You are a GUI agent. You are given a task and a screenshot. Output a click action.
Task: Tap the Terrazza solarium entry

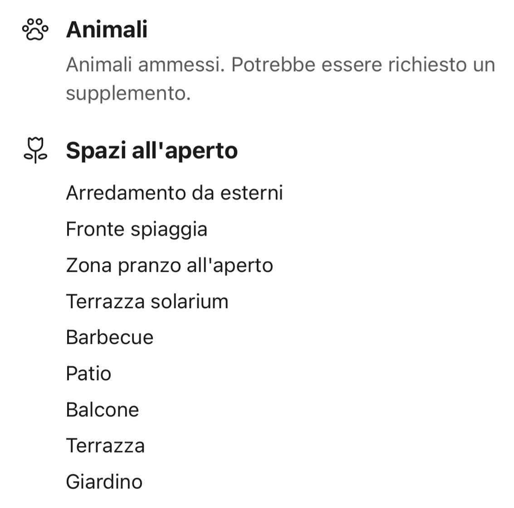tap(147, 302)
